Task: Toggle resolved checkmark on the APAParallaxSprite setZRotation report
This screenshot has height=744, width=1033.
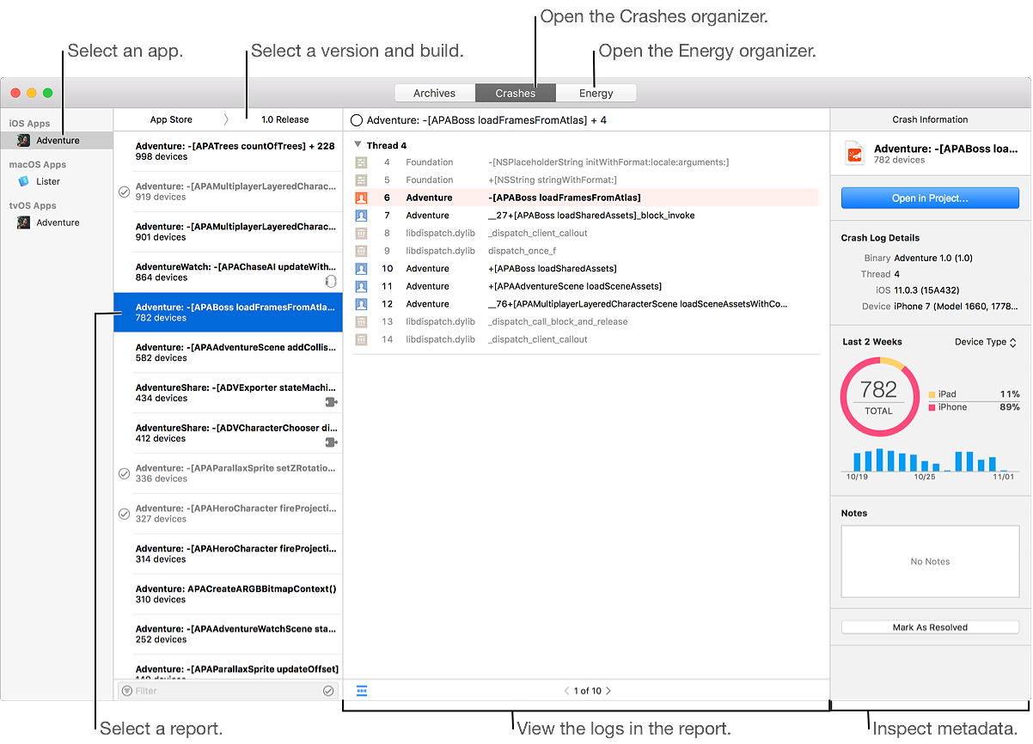Action: click(124, 473)
